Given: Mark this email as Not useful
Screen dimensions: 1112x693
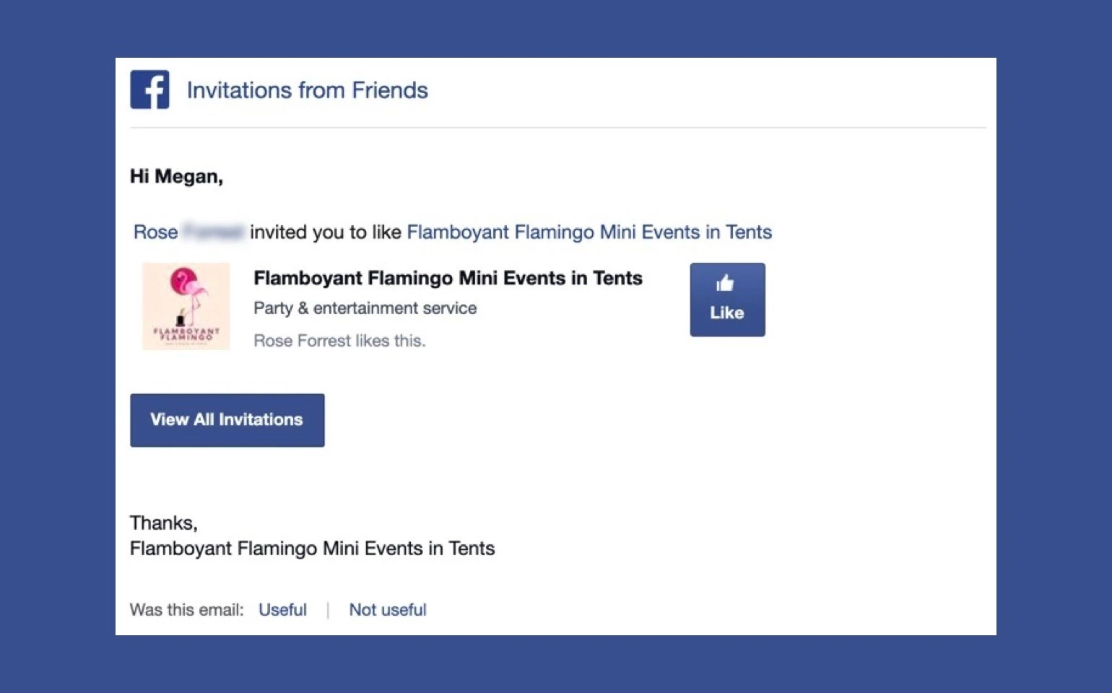Looking at the screenshot, I should pyautogui.click(x=388, y=610).
